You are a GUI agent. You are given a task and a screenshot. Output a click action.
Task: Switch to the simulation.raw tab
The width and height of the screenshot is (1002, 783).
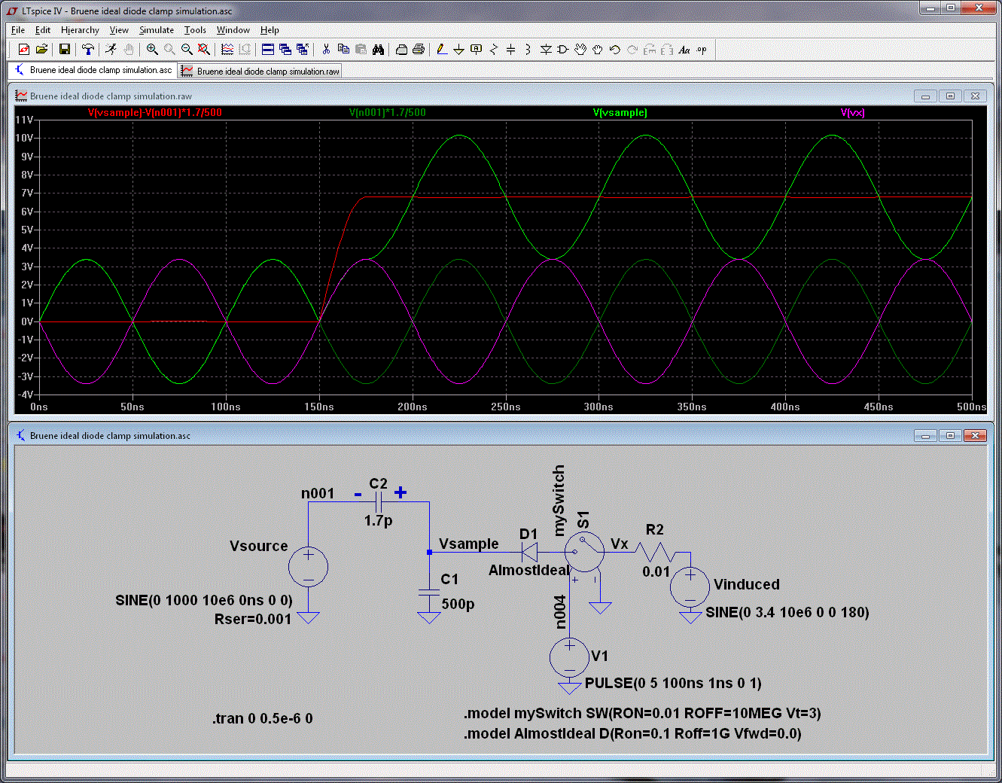tap(260, 71)
